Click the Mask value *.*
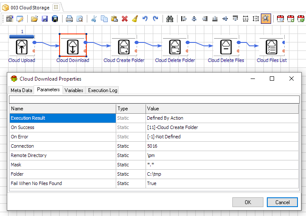 pyautogui.click(x=151, y=164)
